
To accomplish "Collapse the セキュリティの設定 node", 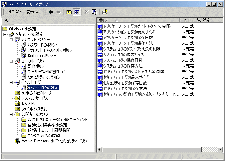I will 5,34.
